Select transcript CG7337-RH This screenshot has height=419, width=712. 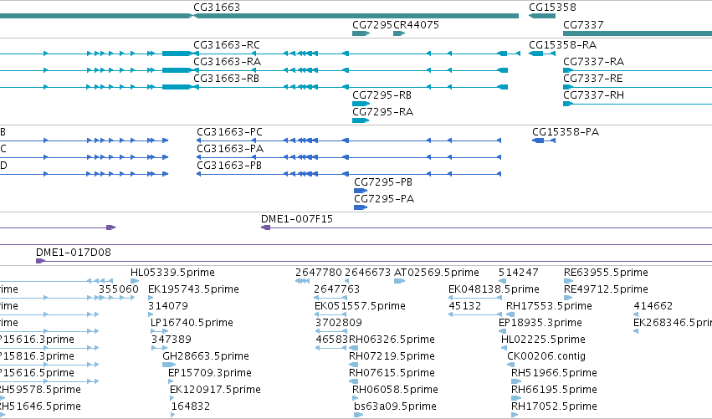click(593, 95)
